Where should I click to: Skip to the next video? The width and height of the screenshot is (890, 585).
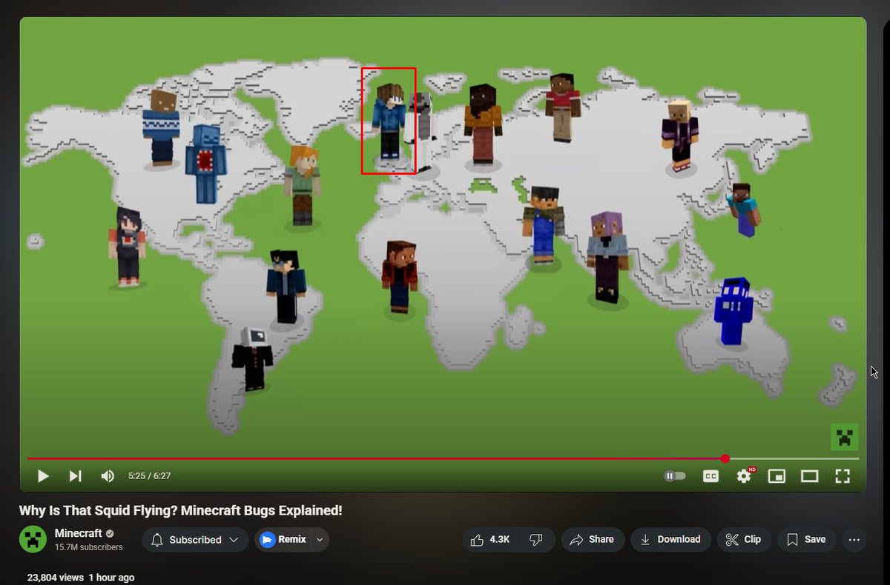(75, 476)
